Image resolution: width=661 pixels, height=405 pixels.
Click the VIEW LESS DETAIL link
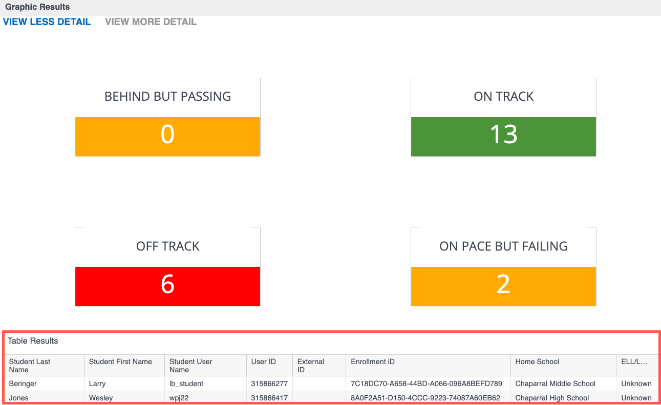(47, 21)
